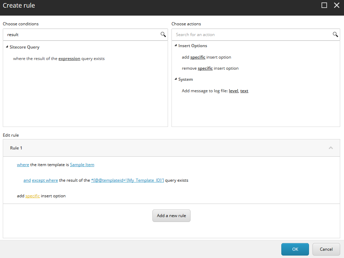Click the maximize icon on the dialog

click(324, 5)
